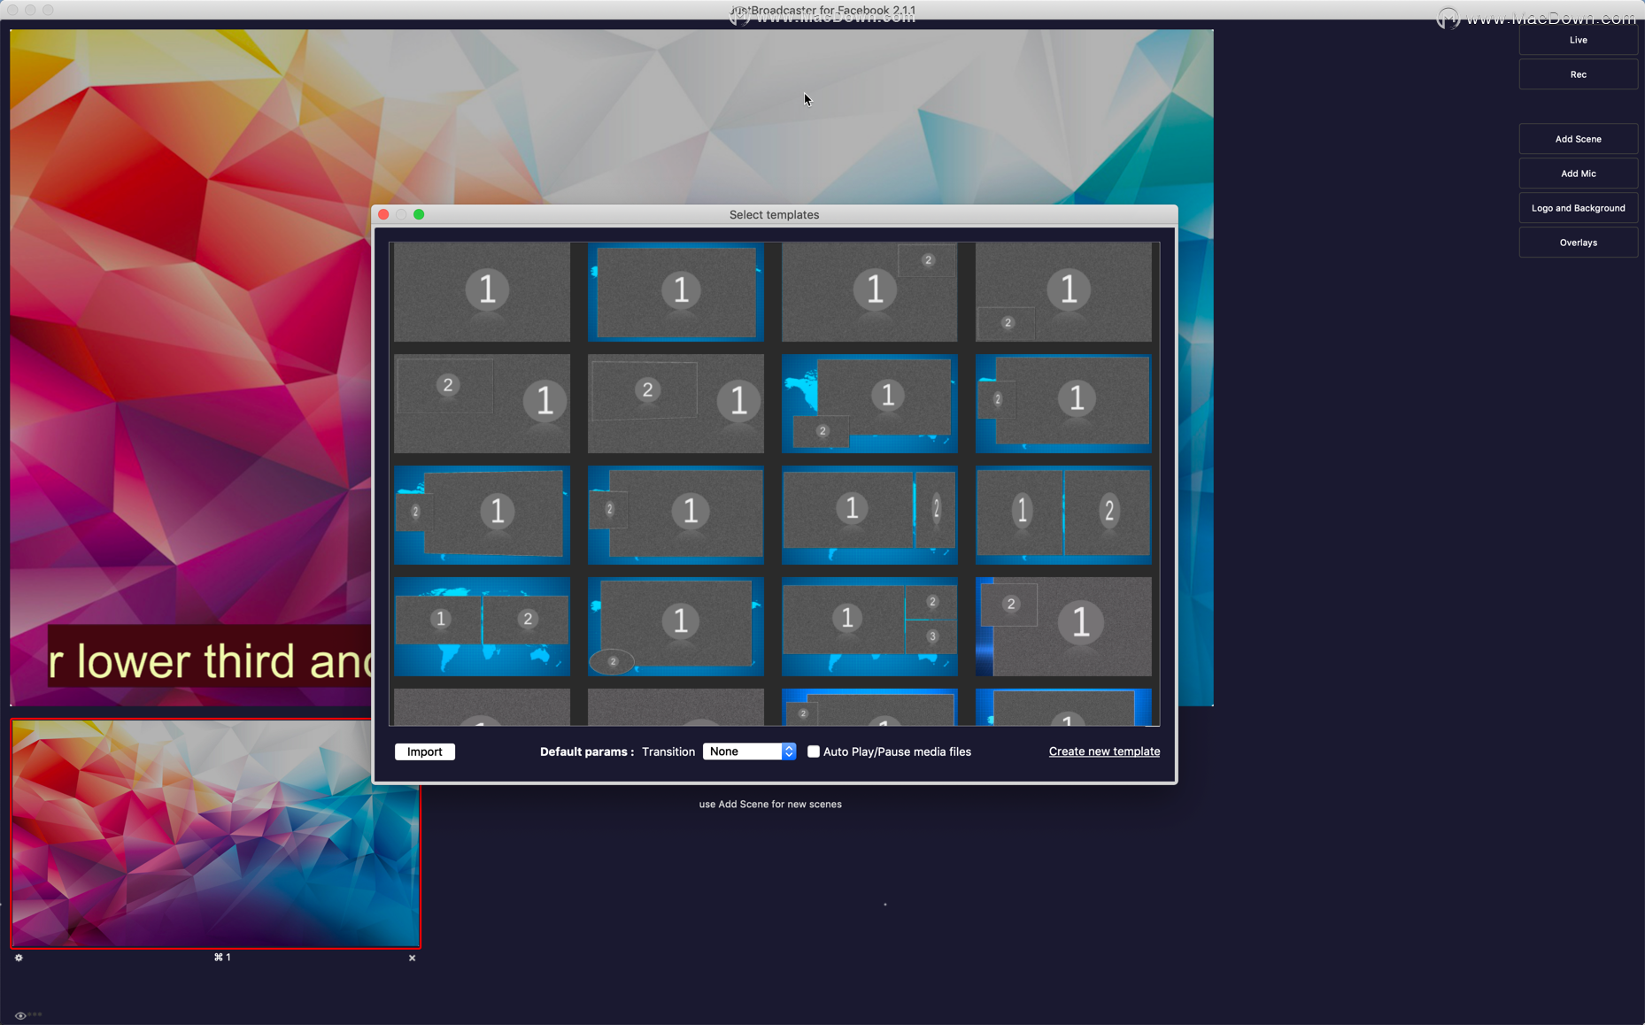Open the Transition dropdown set to None

coord(749,751)
